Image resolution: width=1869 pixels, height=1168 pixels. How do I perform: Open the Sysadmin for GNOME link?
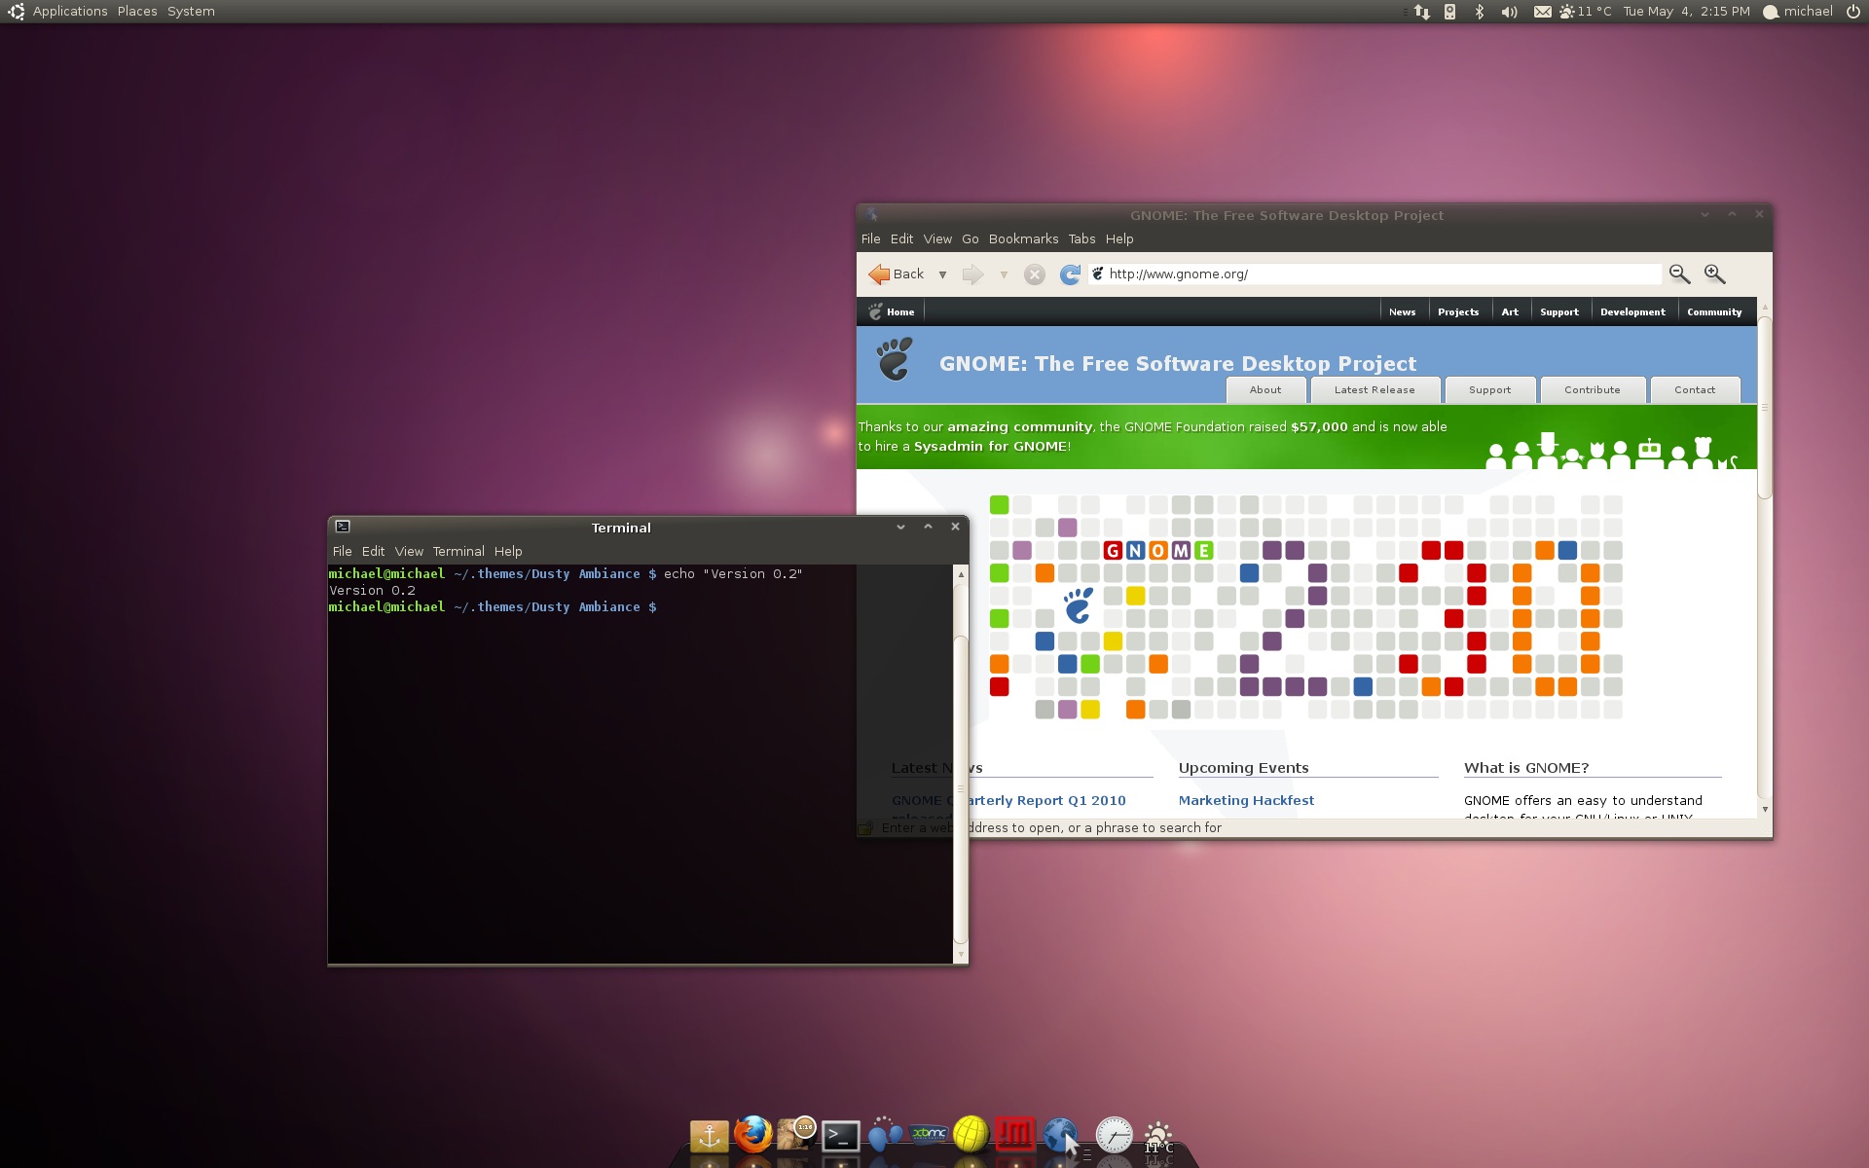990,447
